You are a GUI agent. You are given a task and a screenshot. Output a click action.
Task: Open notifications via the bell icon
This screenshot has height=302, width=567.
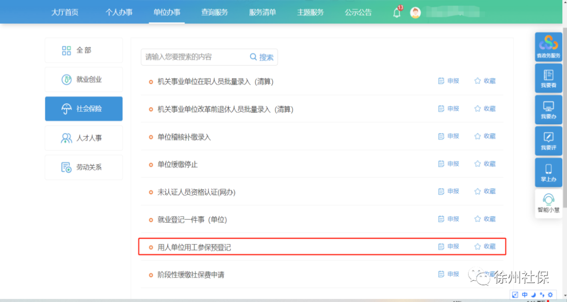pyautogui.click(x=397, y=13)
